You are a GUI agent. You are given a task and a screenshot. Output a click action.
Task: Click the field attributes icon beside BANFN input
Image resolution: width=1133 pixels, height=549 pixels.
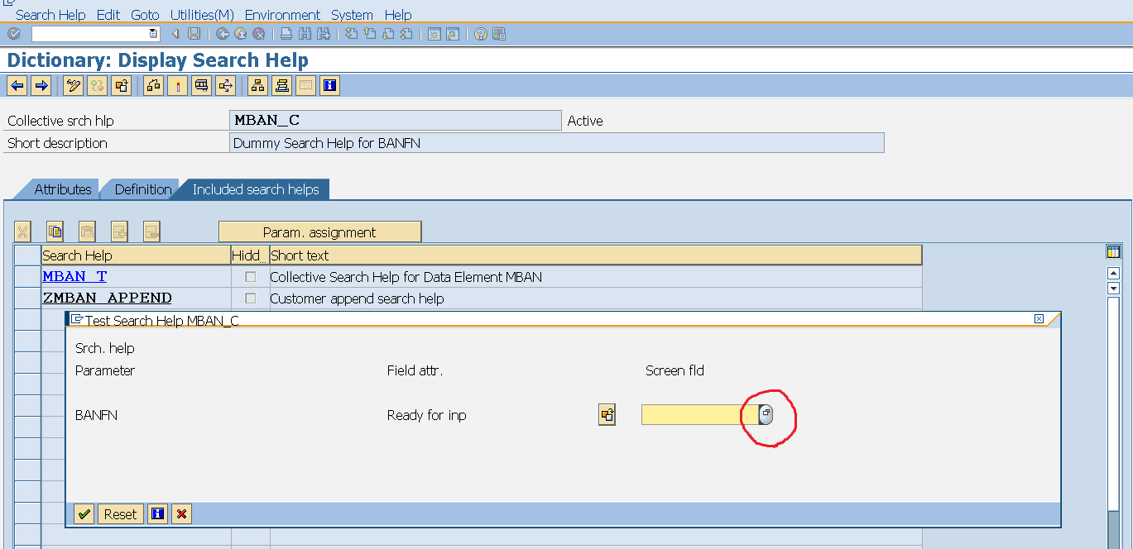point(607,414)
